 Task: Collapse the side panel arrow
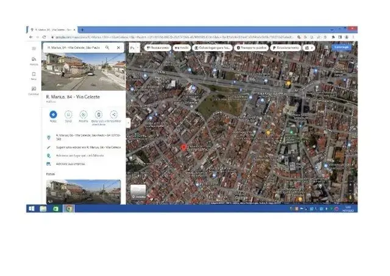[x=128, y=122]
